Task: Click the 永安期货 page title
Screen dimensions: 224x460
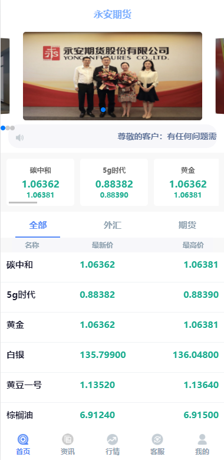Action: click(x=113, y=14)
